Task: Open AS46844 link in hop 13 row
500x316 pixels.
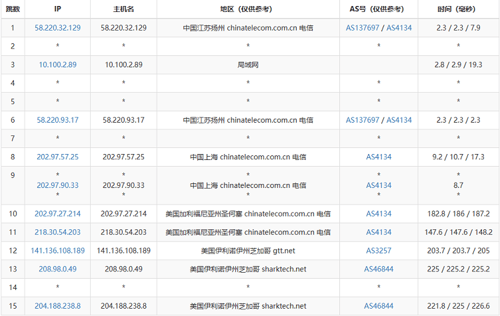Action: pyautogui.click(x=379, y=269)
